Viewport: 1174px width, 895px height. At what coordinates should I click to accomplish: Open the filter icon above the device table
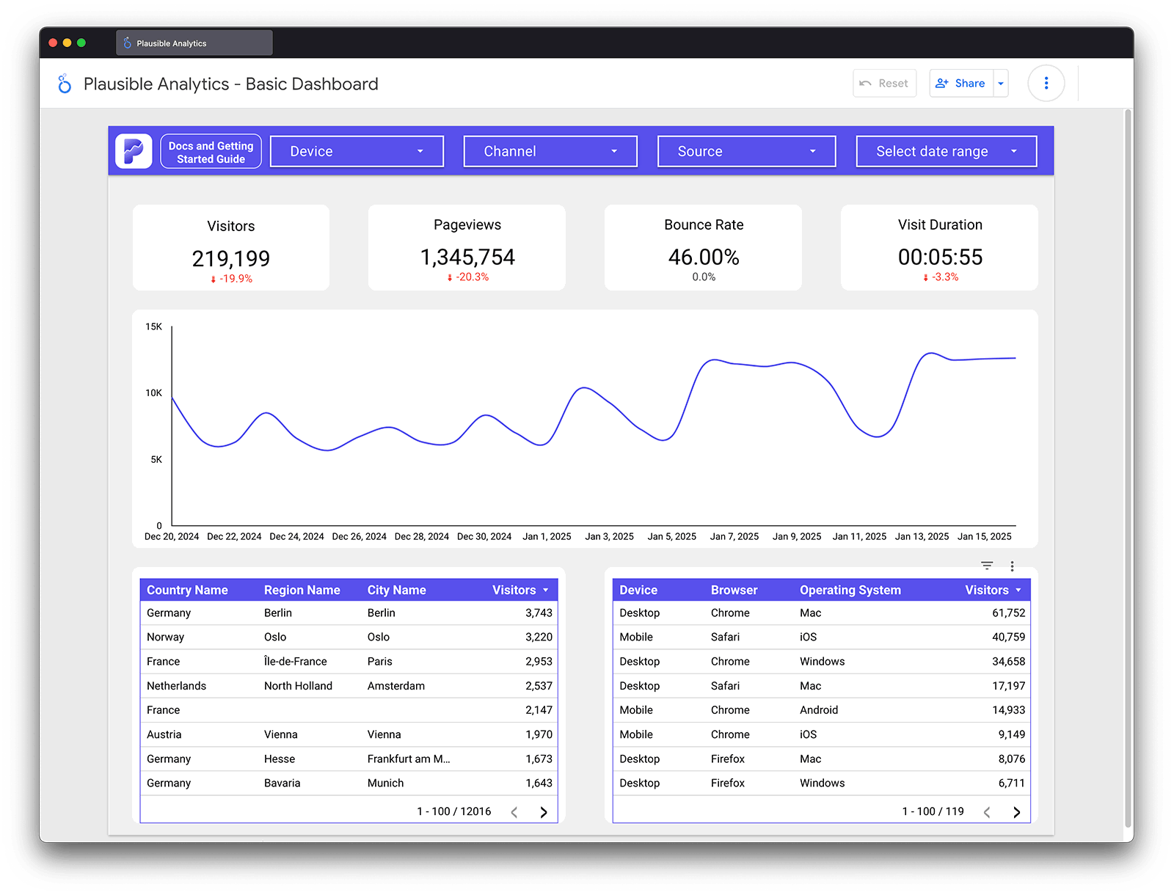click(986, 566)
